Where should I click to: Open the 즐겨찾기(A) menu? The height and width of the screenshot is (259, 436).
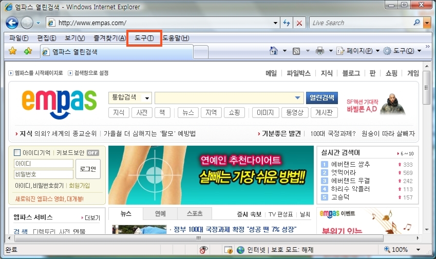(109, 38)
